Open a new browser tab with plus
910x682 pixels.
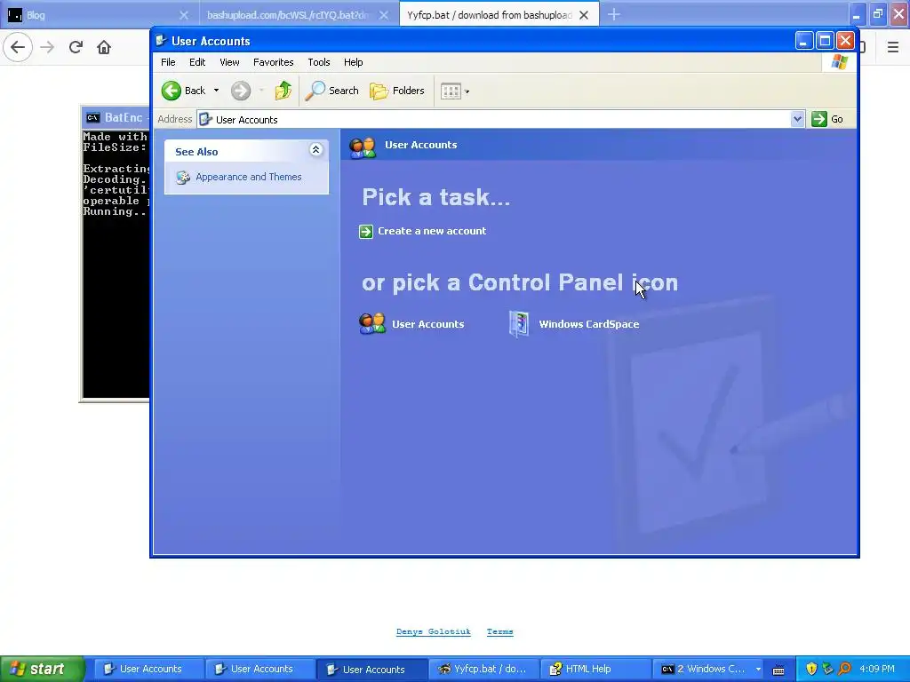(x=613, y=15)
